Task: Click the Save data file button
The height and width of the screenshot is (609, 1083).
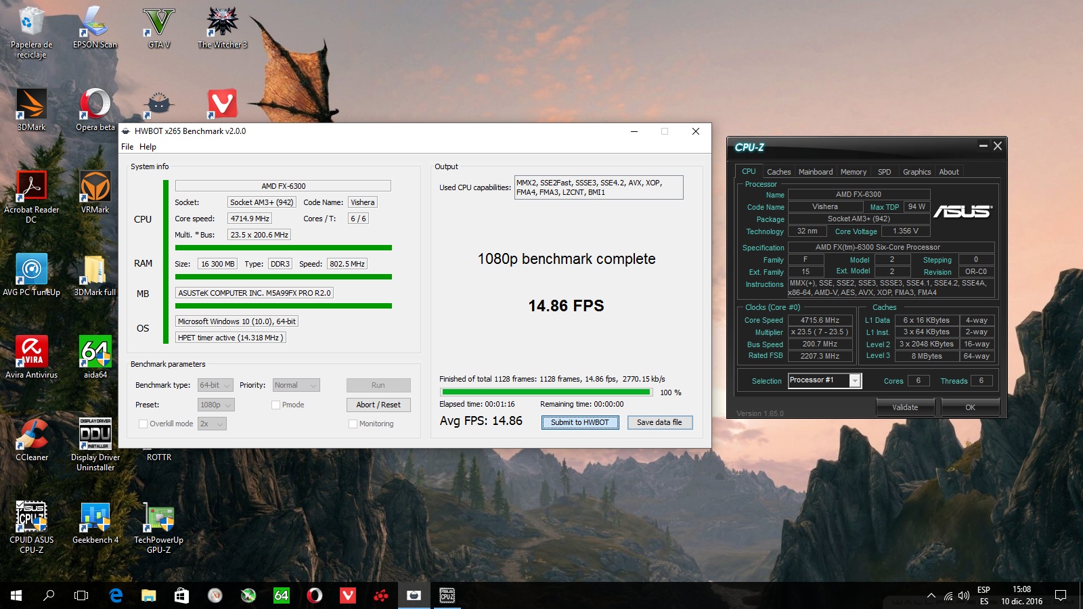Action: (x=659, y=422)
